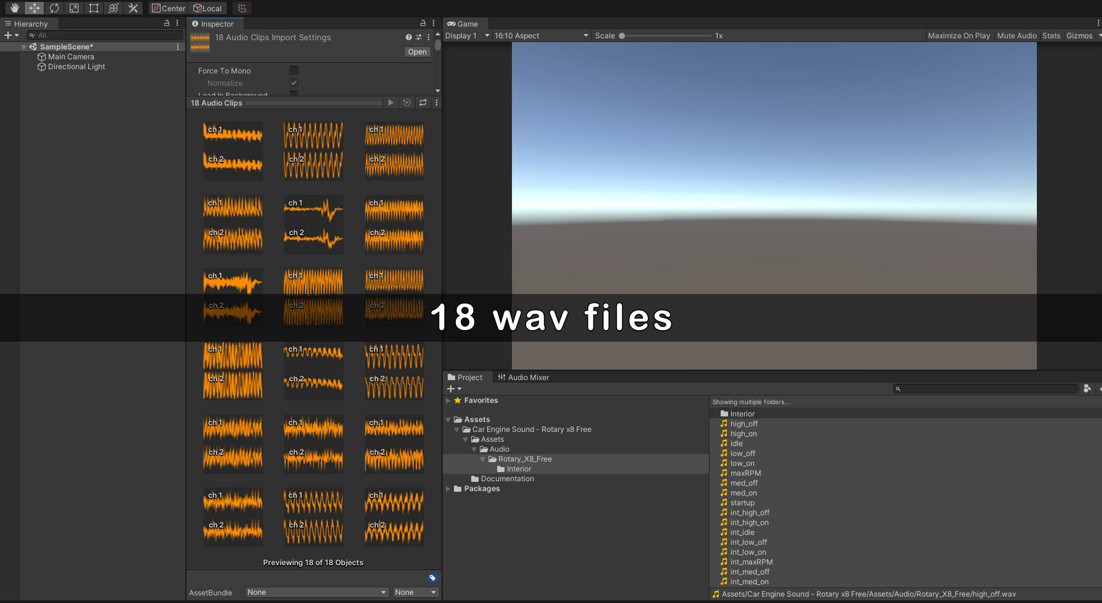The height and width of the screenshot is (603, 1102).
Task: Lock the Inspector panel
Action: pos(422,23)
